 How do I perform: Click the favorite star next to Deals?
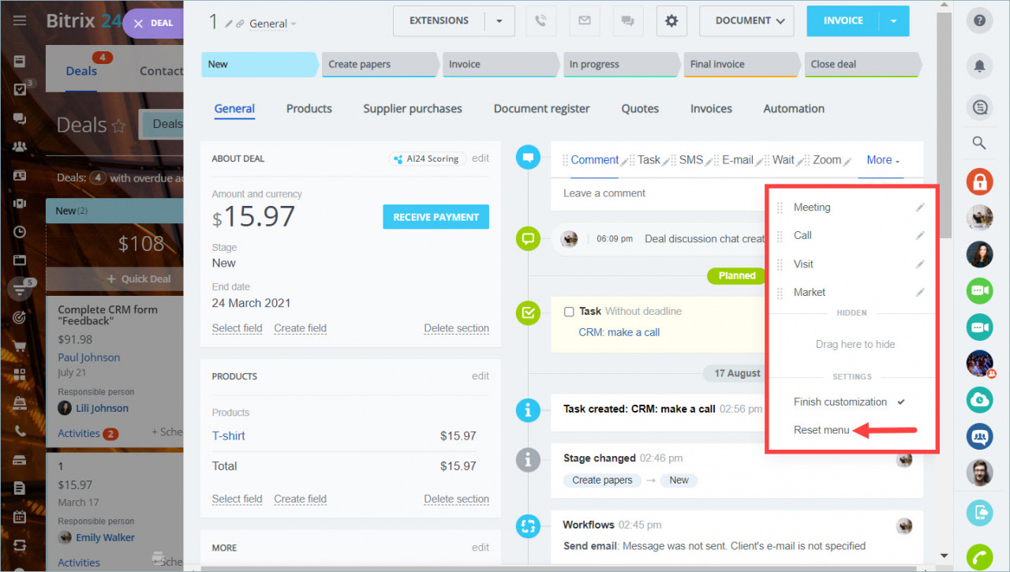[119, 125]
